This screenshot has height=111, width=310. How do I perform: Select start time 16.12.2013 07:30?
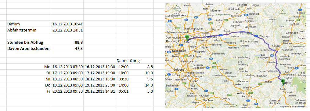67,67
